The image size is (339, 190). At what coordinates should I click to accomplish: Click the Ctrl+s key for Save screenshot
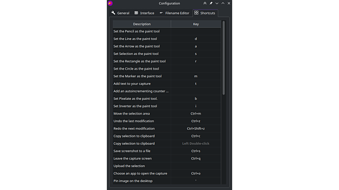coord(196,151)
